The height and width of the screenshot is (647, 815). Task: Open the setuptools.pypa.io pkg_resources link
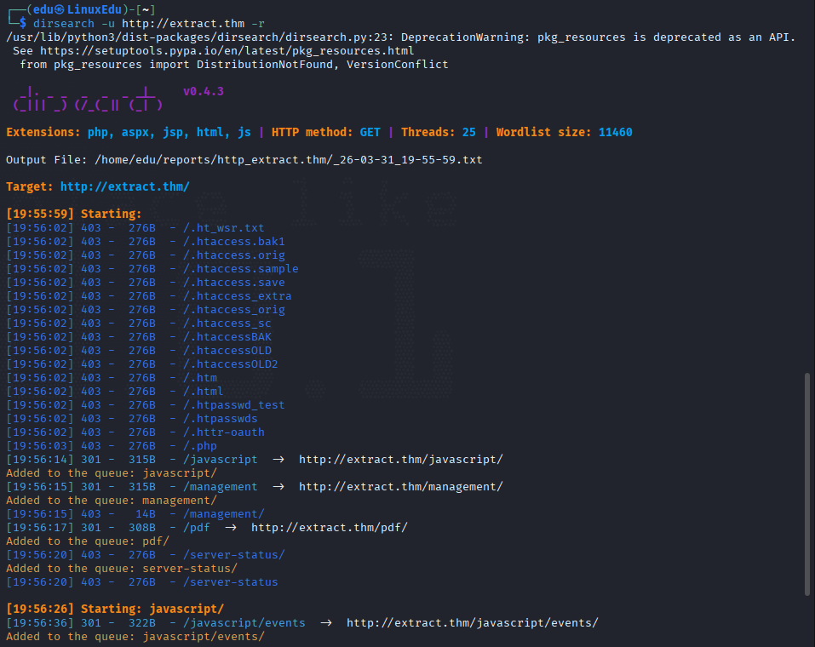coord(227,51)
